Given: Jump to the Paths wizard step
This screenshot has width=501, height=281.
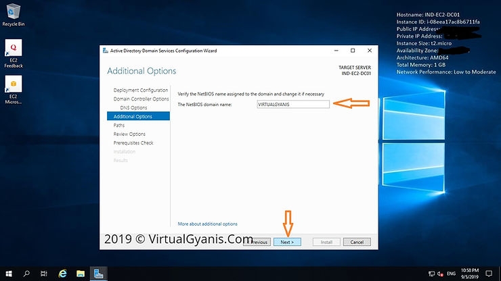Looking at the screenshot, I should (119, 125).
